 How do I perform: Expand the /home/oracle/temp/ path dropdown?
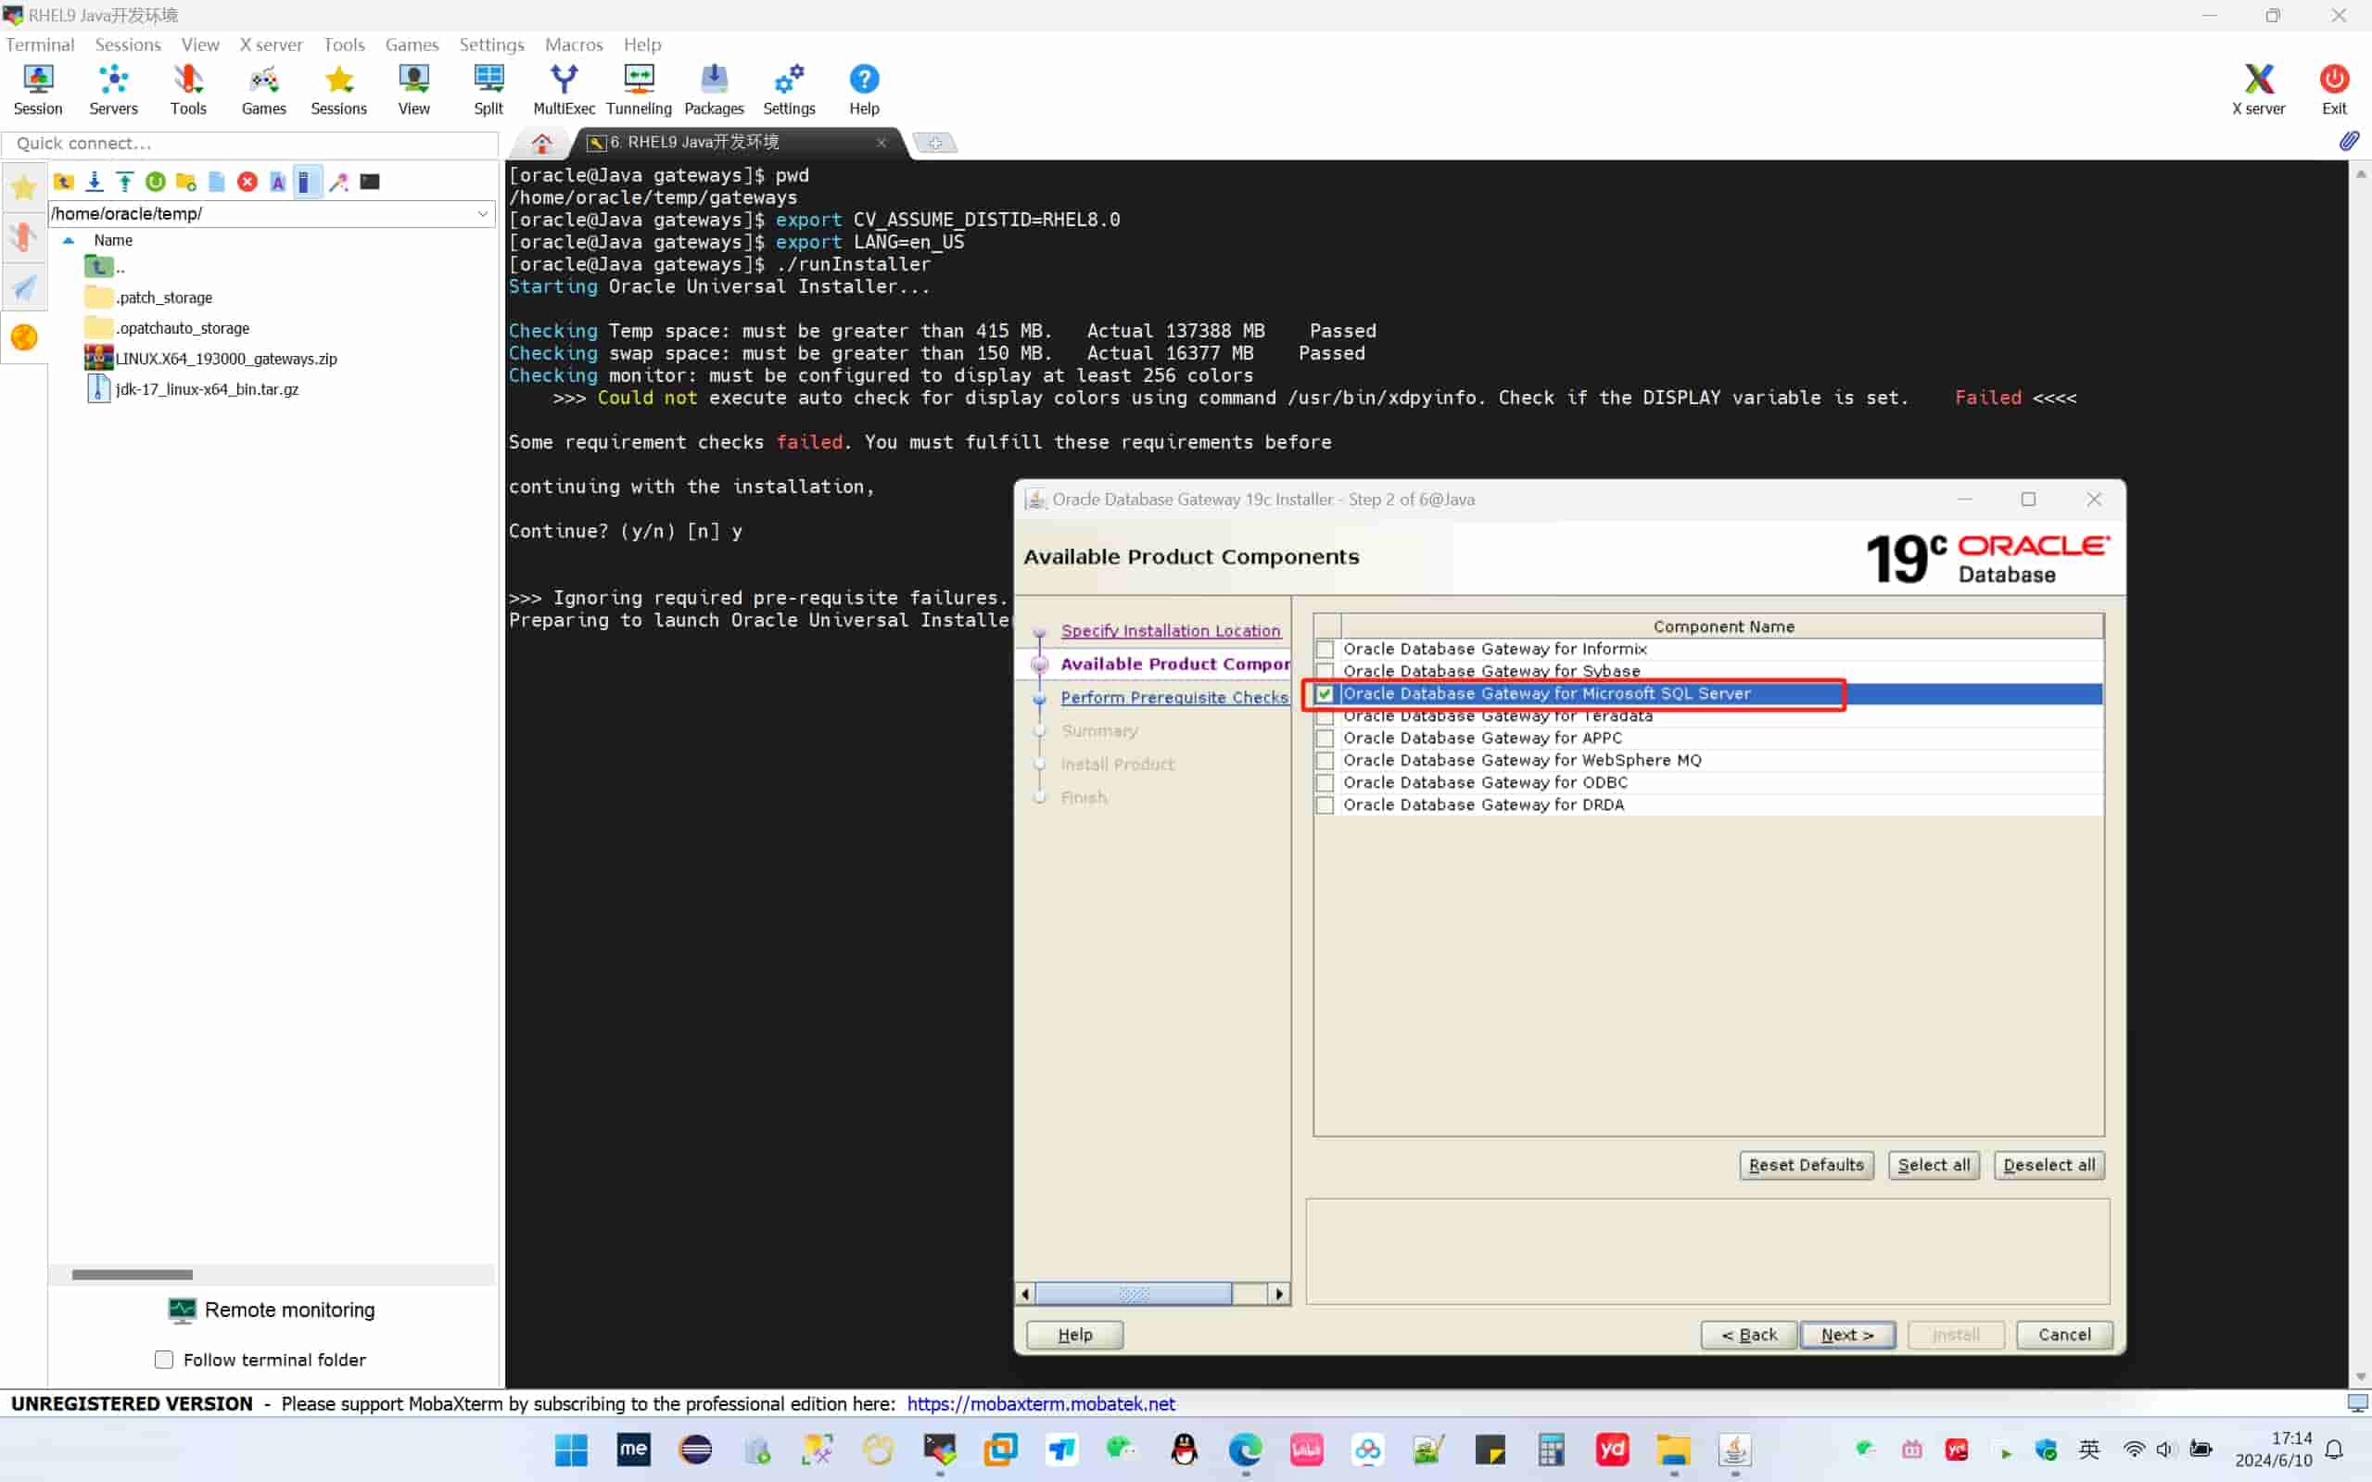pyautogui.click(x=482, y=214)
